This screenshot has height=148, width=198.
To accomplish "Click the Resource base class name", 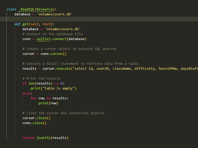I will (44, 9).
